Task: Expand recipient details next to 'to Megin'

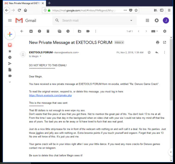Action: (x=40, y=56)
